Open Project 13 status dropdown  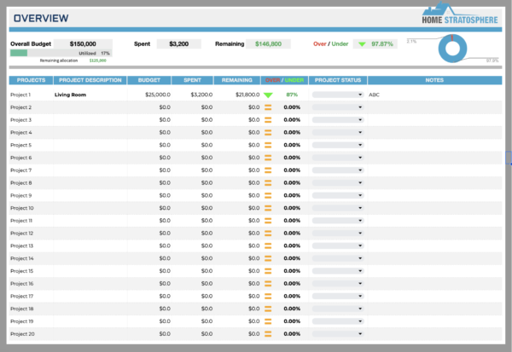pyautogui.click(x=338, y=245)
